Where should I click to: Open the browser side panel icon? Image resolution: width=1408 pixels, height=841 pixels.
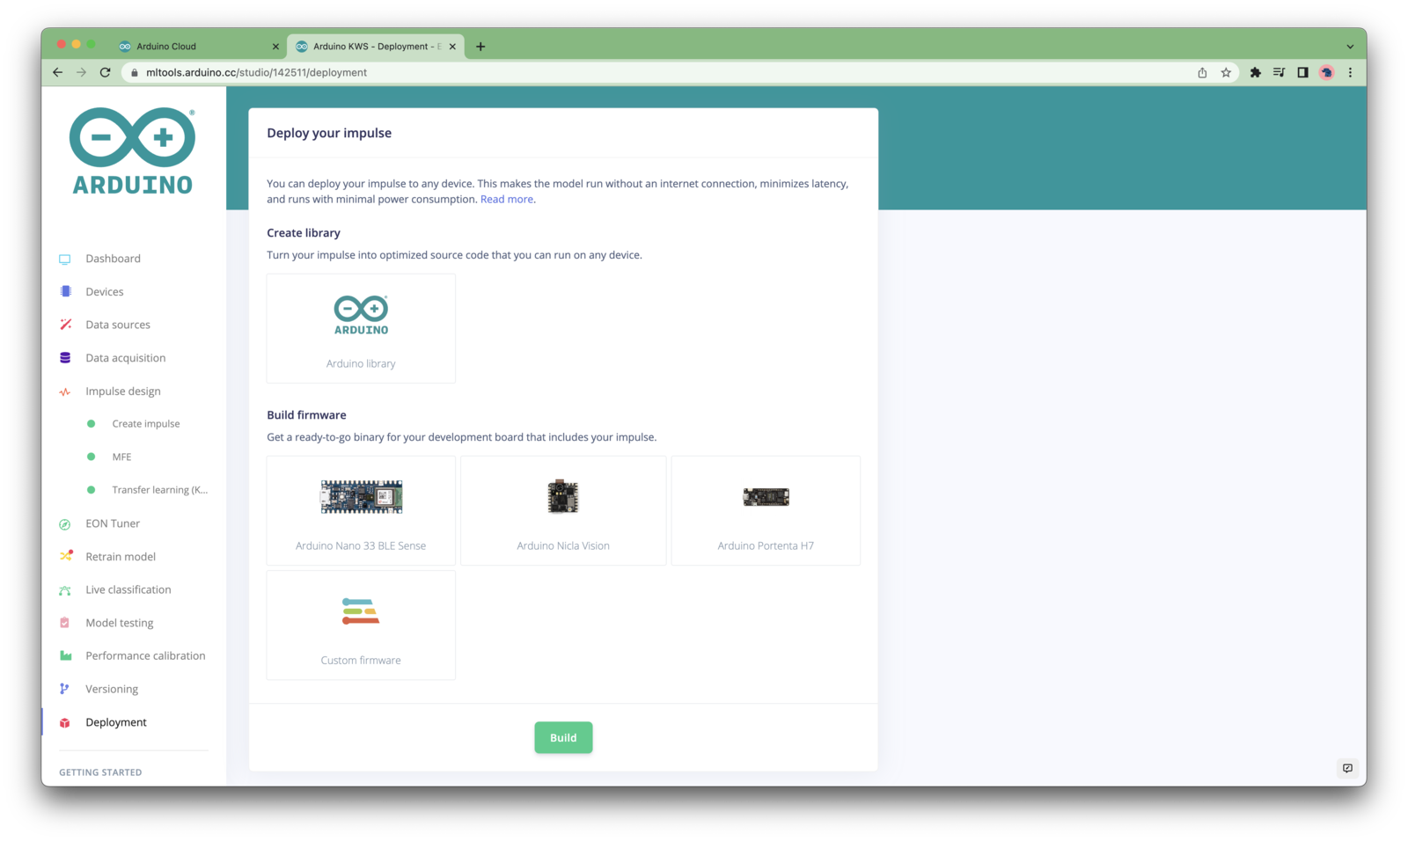click(x=1302, y=72)
